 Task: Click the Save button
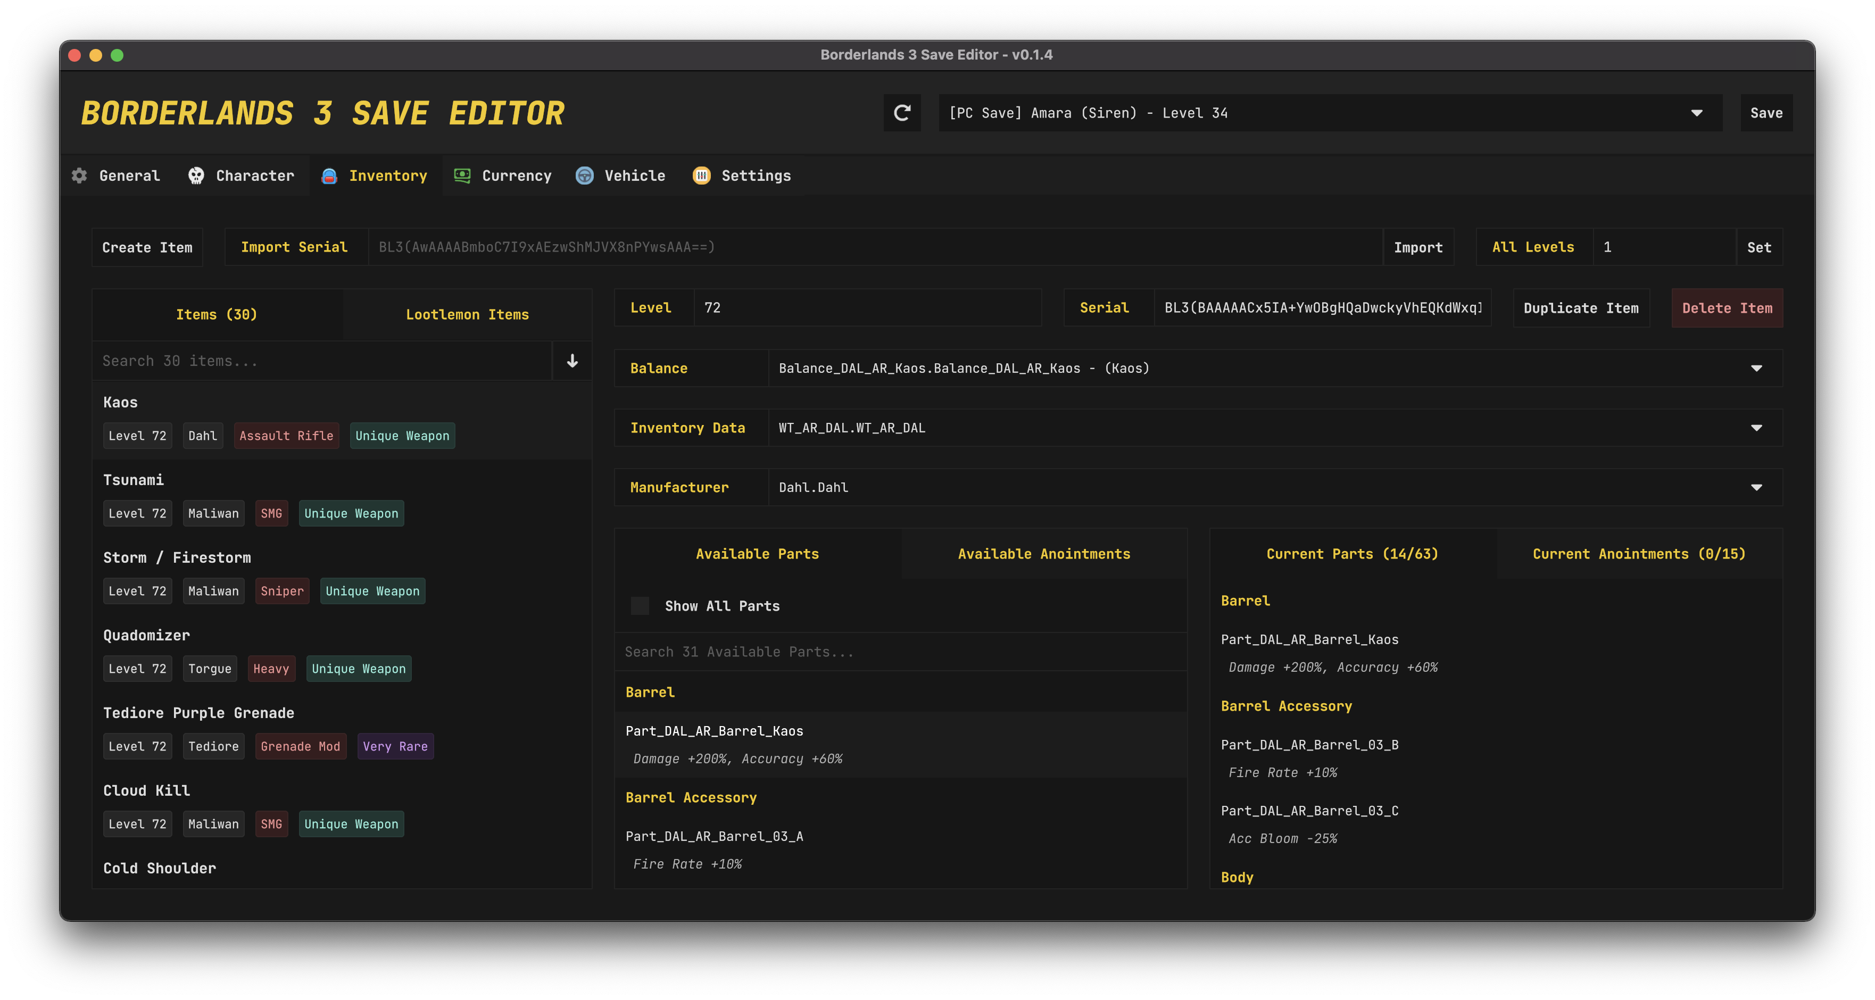[1766, 113]
